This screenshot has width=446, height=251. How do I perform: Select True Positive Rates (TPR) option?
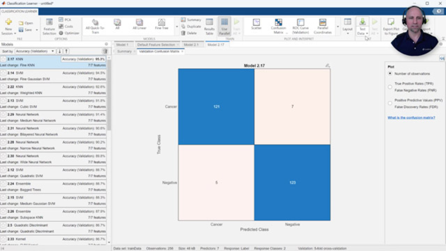point(390,87)
